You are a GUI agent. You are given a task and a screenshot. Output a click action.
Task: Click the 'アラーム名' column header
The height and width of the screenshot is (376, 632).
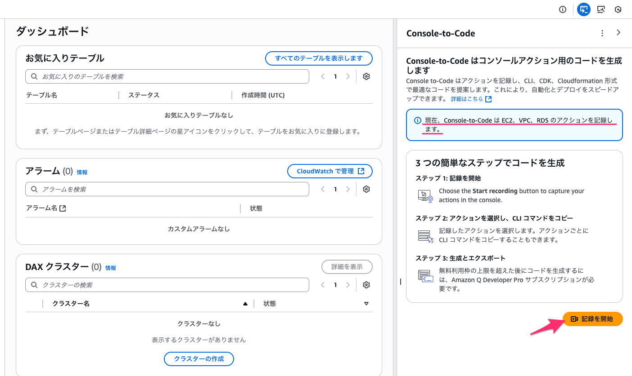coord(46,208)
